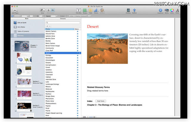This screenshot has height=122, width=191.
Task: Open the Charts tool
Action: coord(96,10)
